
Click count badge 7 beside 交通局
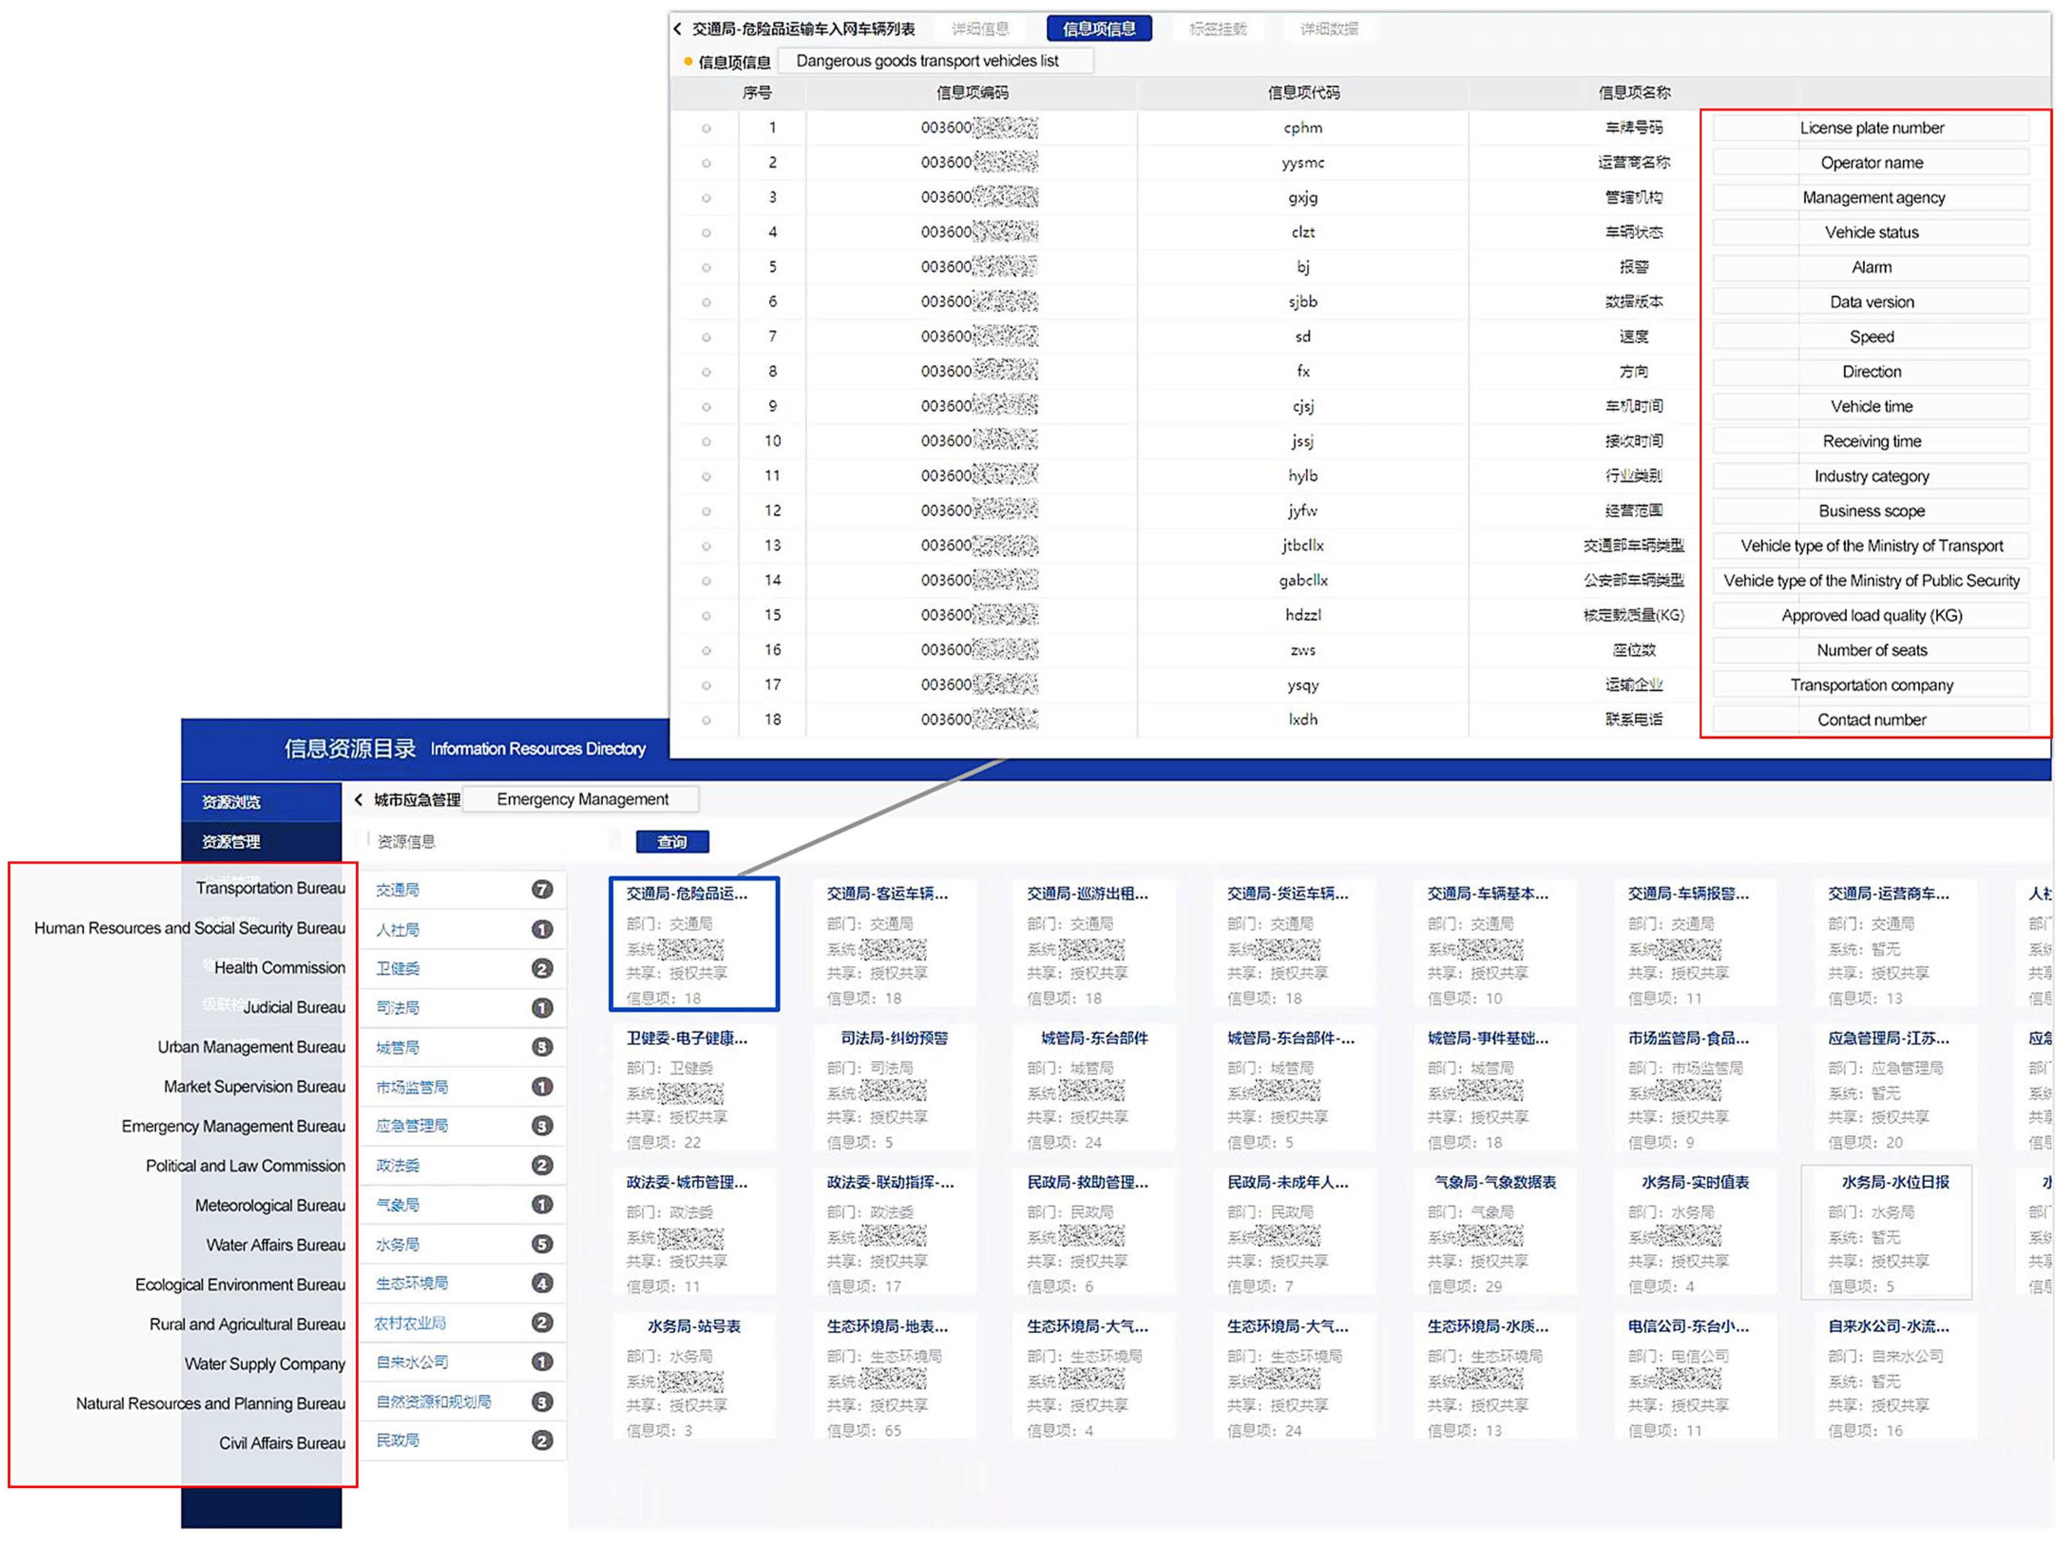(542, 889)
